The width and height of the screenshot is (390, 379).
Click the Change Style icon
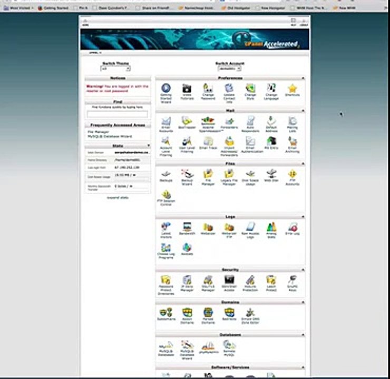(250, 88)
